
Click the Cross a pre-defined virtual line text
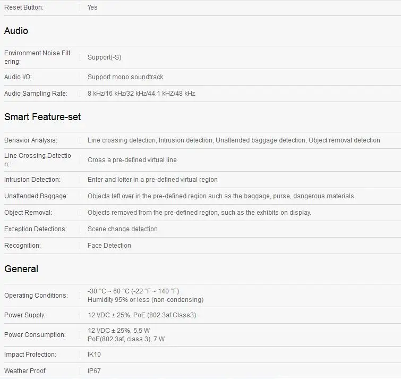[132, 159]
